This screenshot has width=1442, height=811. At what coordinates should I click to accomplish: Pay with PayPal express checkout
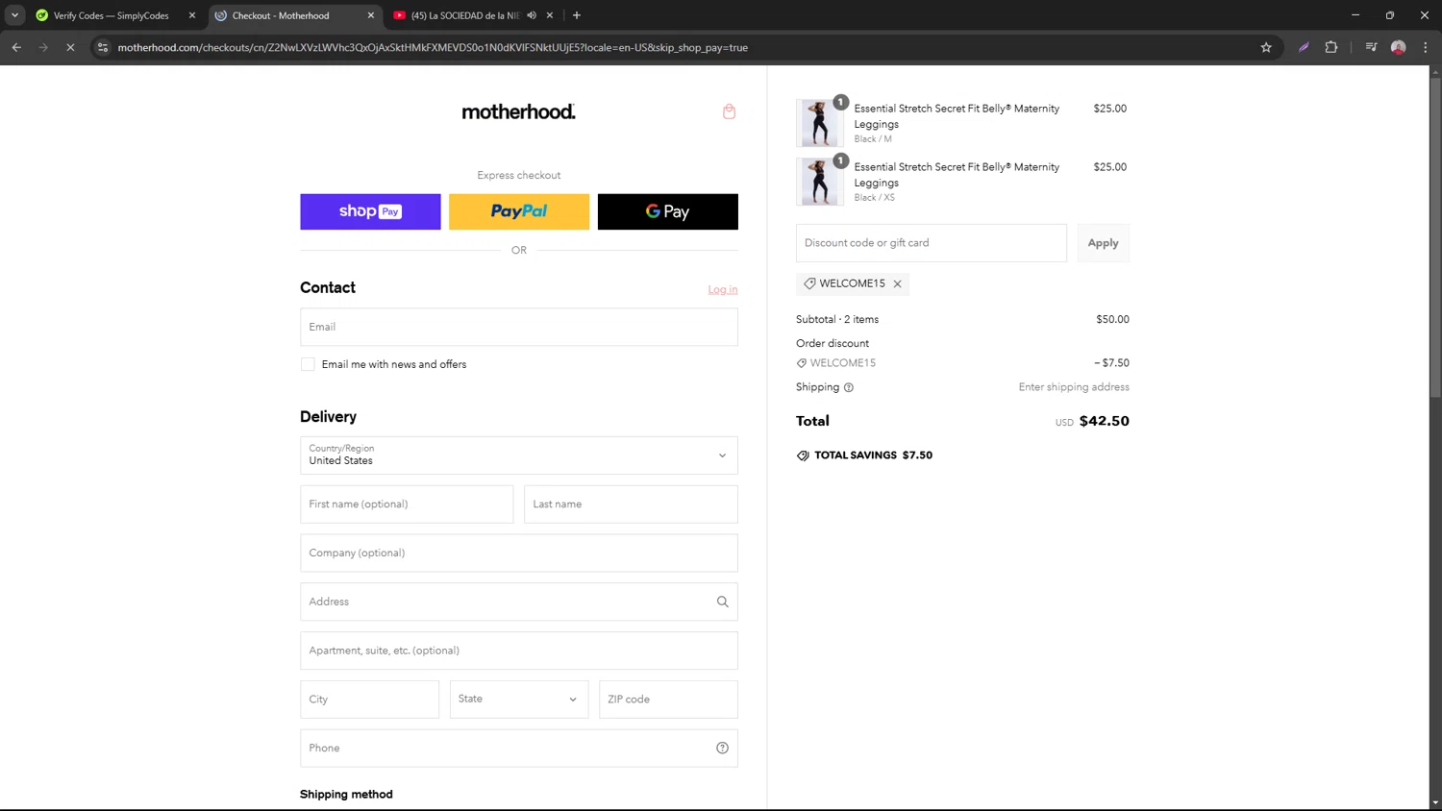tap(519, 211)
